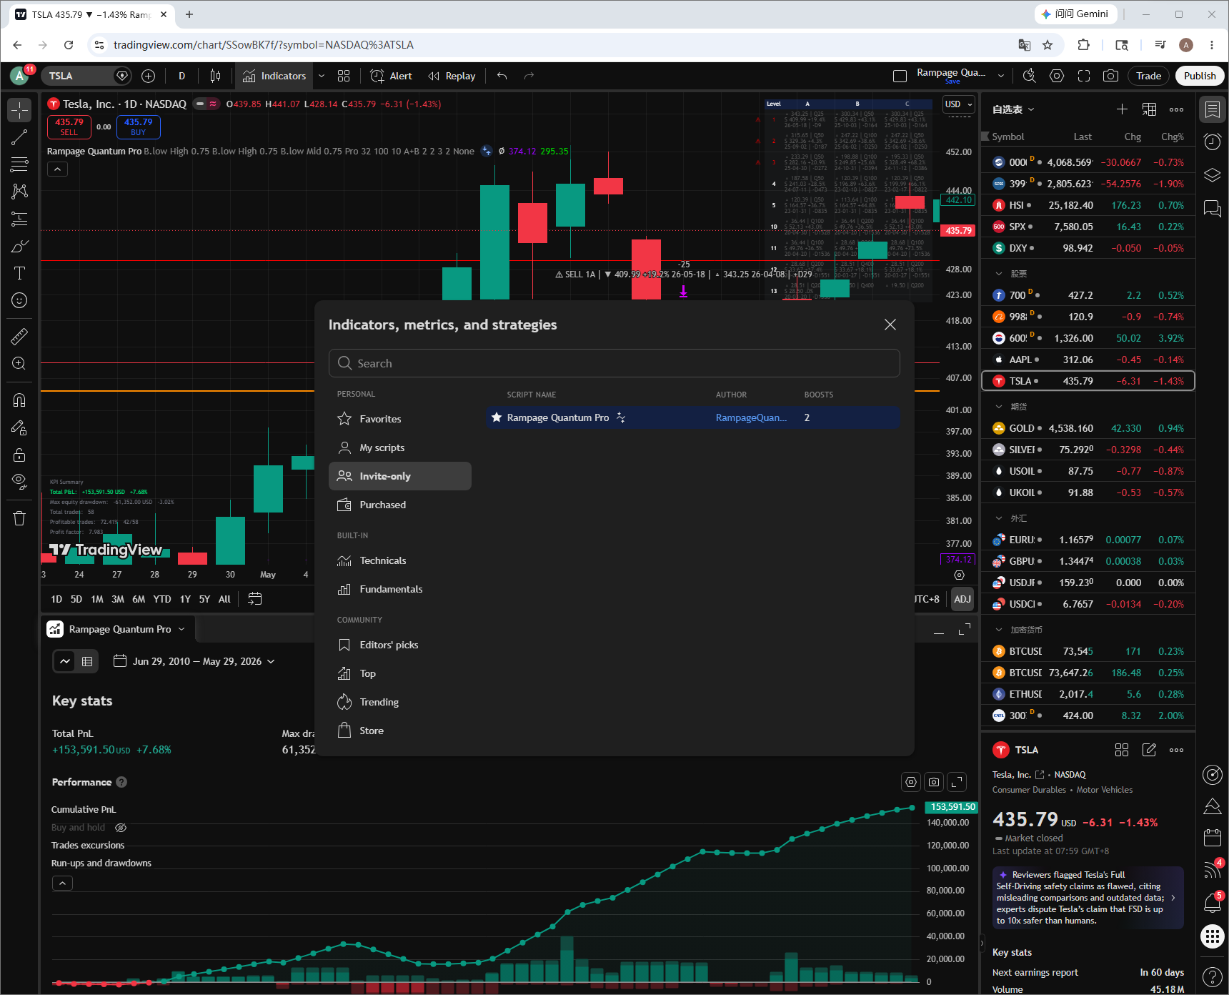The height and width of the screenshot is (995, 1229).
Task: Unfavorite Rampage Quantum Pro script star
Action: point(497,417)
